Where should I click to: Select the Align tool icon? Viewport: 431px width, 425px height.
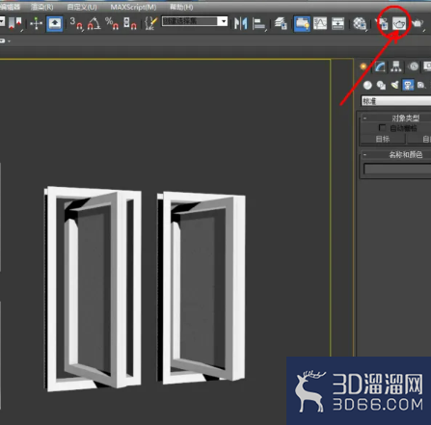coord(259,24)
